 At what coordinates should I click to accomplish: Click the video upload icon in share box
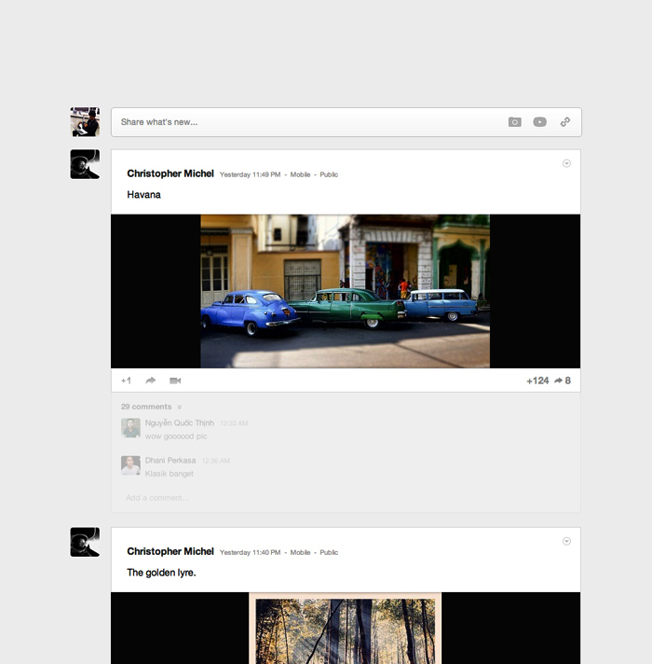coord(539,122)
